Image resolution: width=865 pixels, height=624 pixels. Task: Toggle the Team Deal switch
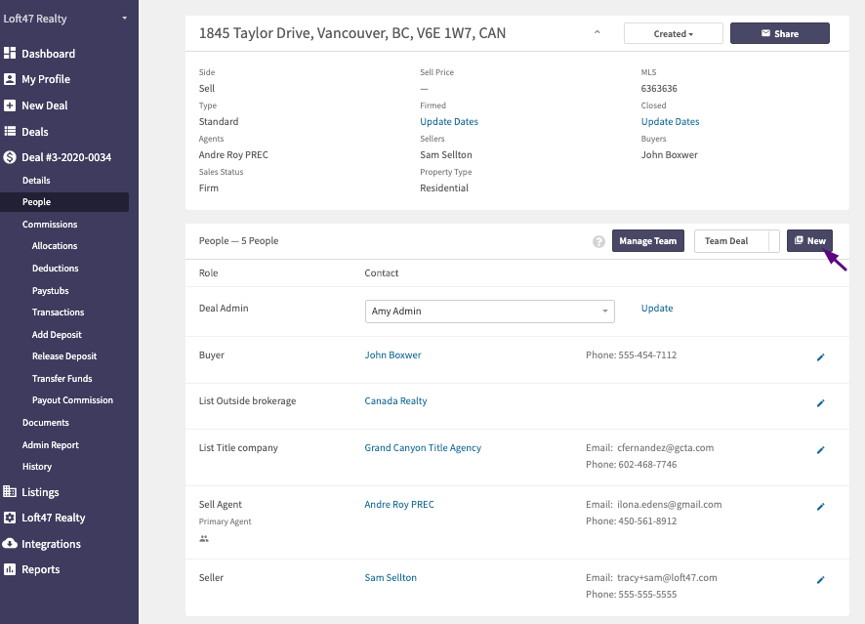736,241
